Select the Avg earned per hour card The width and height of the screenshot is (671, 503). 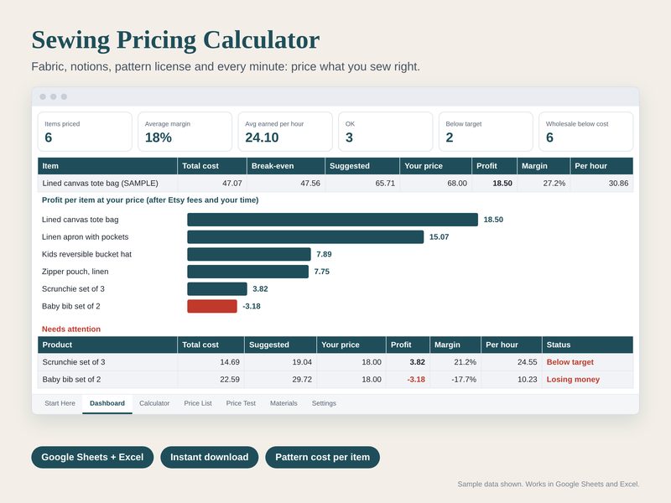(285, 132)
